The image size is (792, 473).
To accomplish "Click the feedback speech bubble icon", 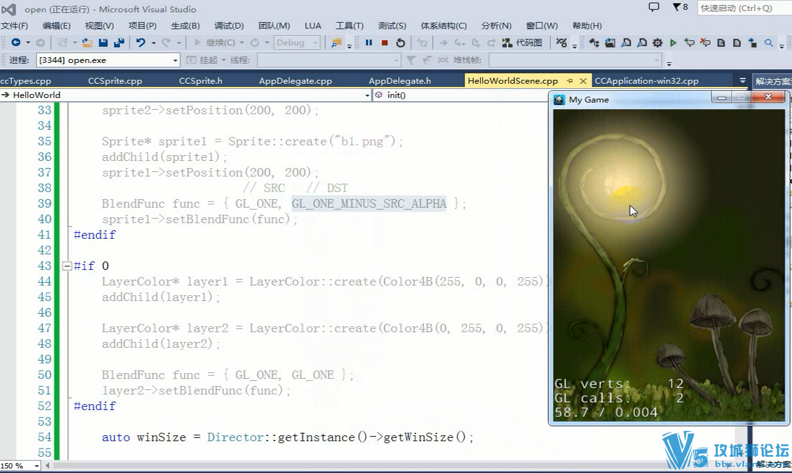I will point(654,7).
